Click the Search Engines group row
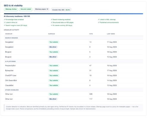 (73, 38)
